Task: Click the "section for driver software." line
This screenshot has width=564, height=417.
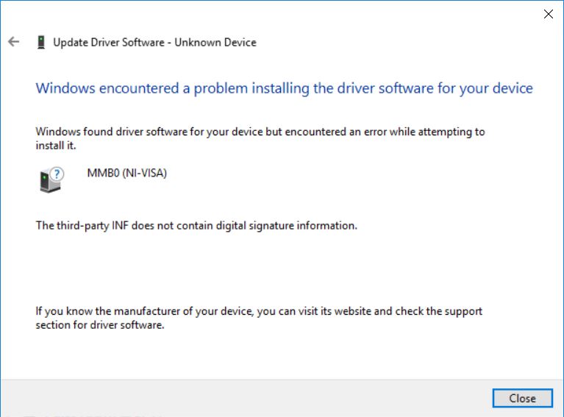Action: pyautogui.click(x=99, y=324)
